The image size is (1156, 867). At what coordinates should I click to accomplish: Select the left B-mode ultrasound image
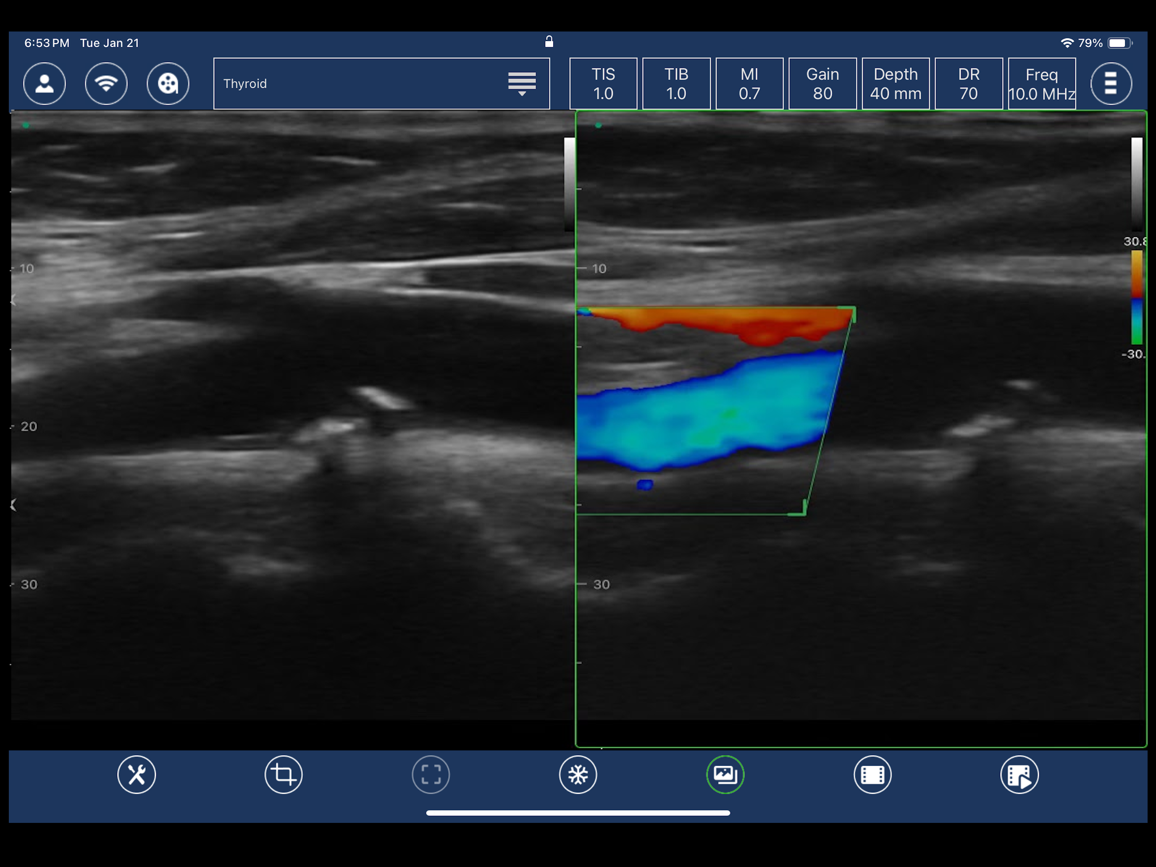point(293,415)
